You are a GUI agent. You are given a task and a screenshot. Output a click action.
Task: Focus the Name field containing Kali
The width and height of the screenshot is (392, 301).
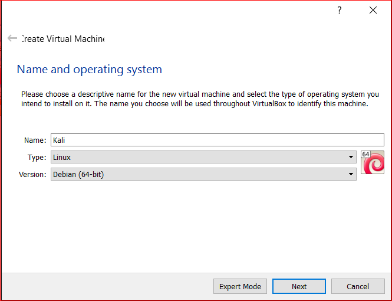pos(218,140)
